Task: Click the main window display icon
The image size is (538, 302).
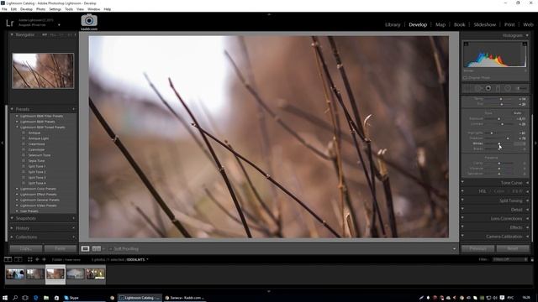Action: [8, 259]
